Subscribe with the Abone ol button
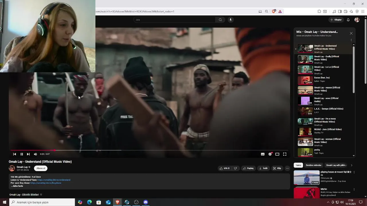This screenshot has height=206, width=367. [41, 168]
